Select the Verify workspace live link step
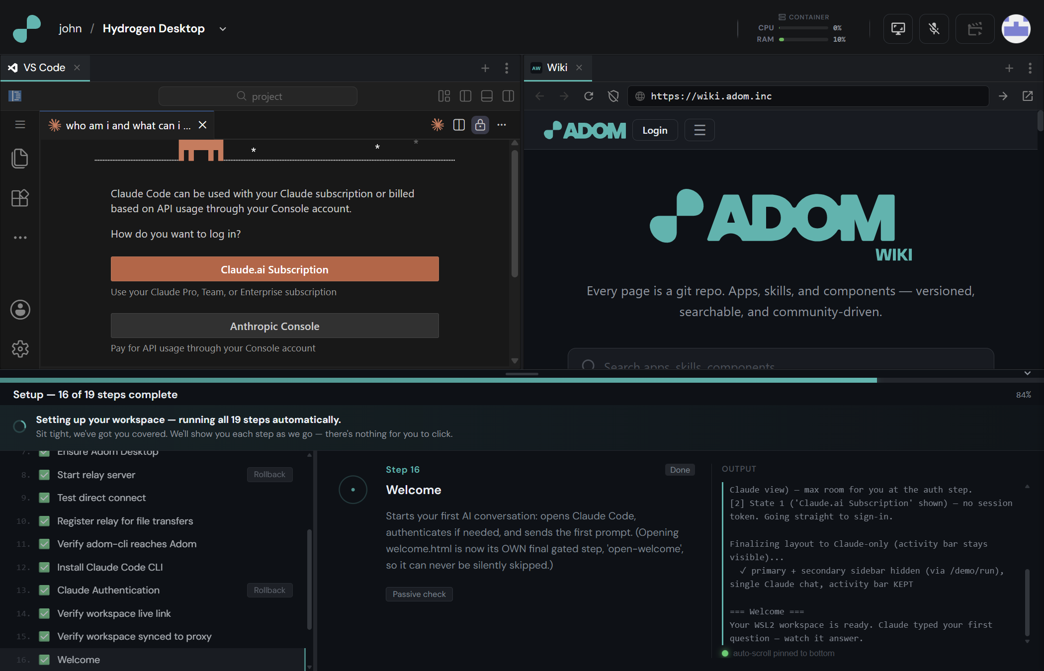This screenshot has height=671, width=1044. click(152, 613)
